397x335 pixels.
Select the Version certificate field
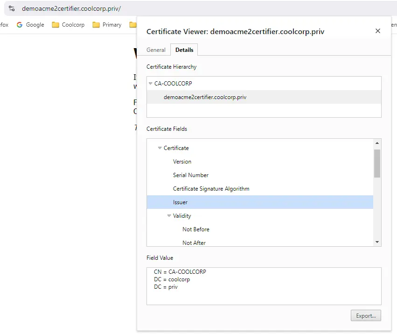tap(182, 162)
